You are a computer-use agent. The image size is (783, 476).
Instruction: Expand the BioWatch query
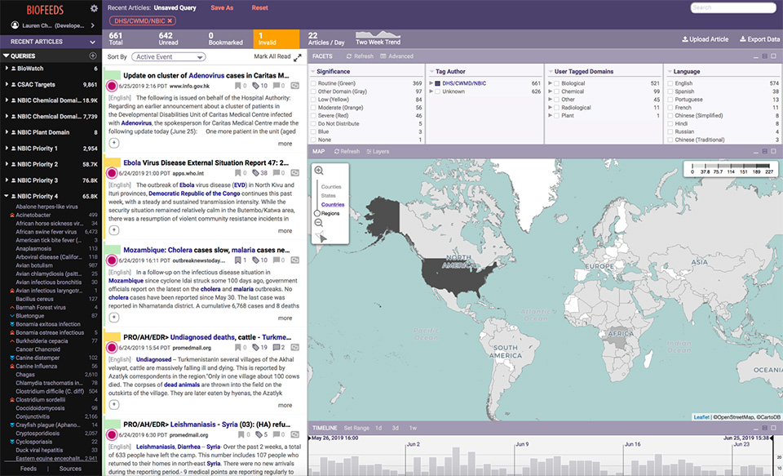tap(7, 68)
